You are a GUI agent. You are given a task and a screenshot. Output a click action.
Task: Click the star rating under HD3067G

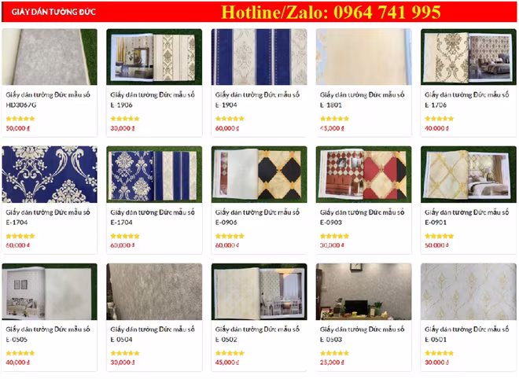click(x=20, y=119)
